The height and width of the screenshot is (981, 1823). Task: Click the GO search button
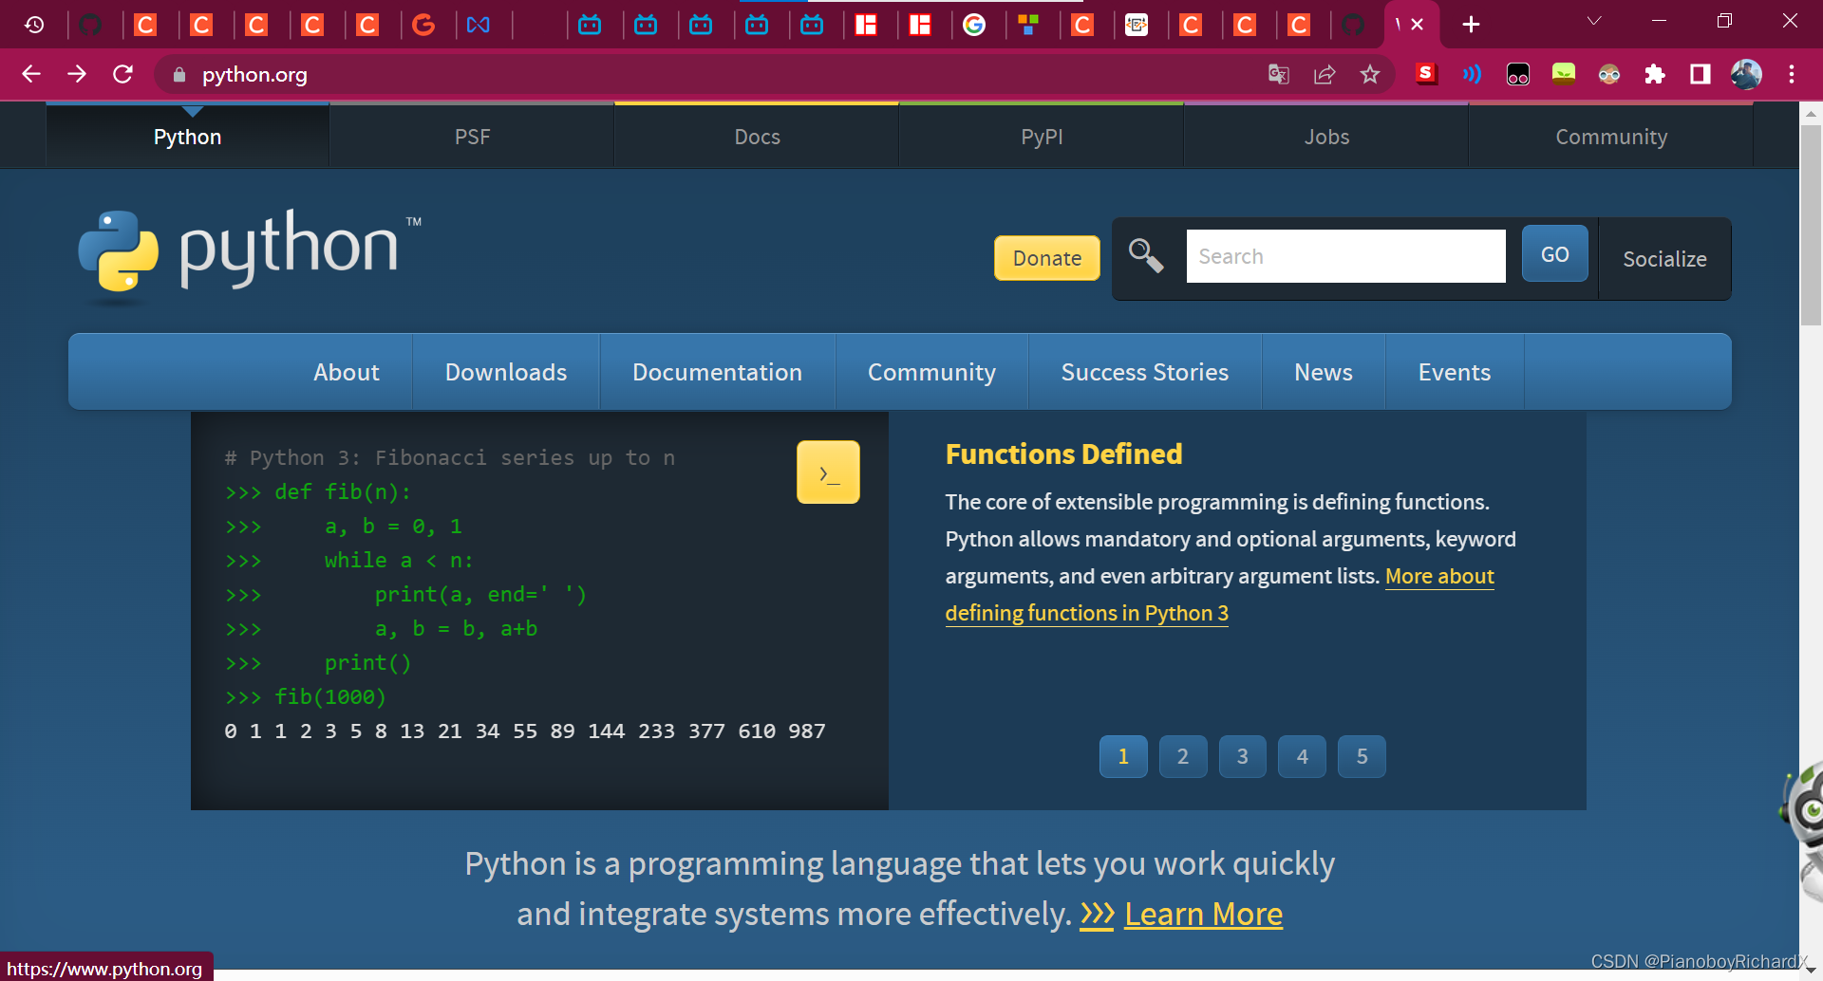[1554, 254]
